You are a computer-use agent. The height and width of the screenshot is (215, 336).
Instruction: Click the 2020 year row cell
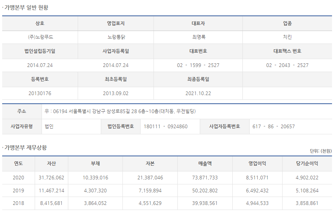click(18, 178)
